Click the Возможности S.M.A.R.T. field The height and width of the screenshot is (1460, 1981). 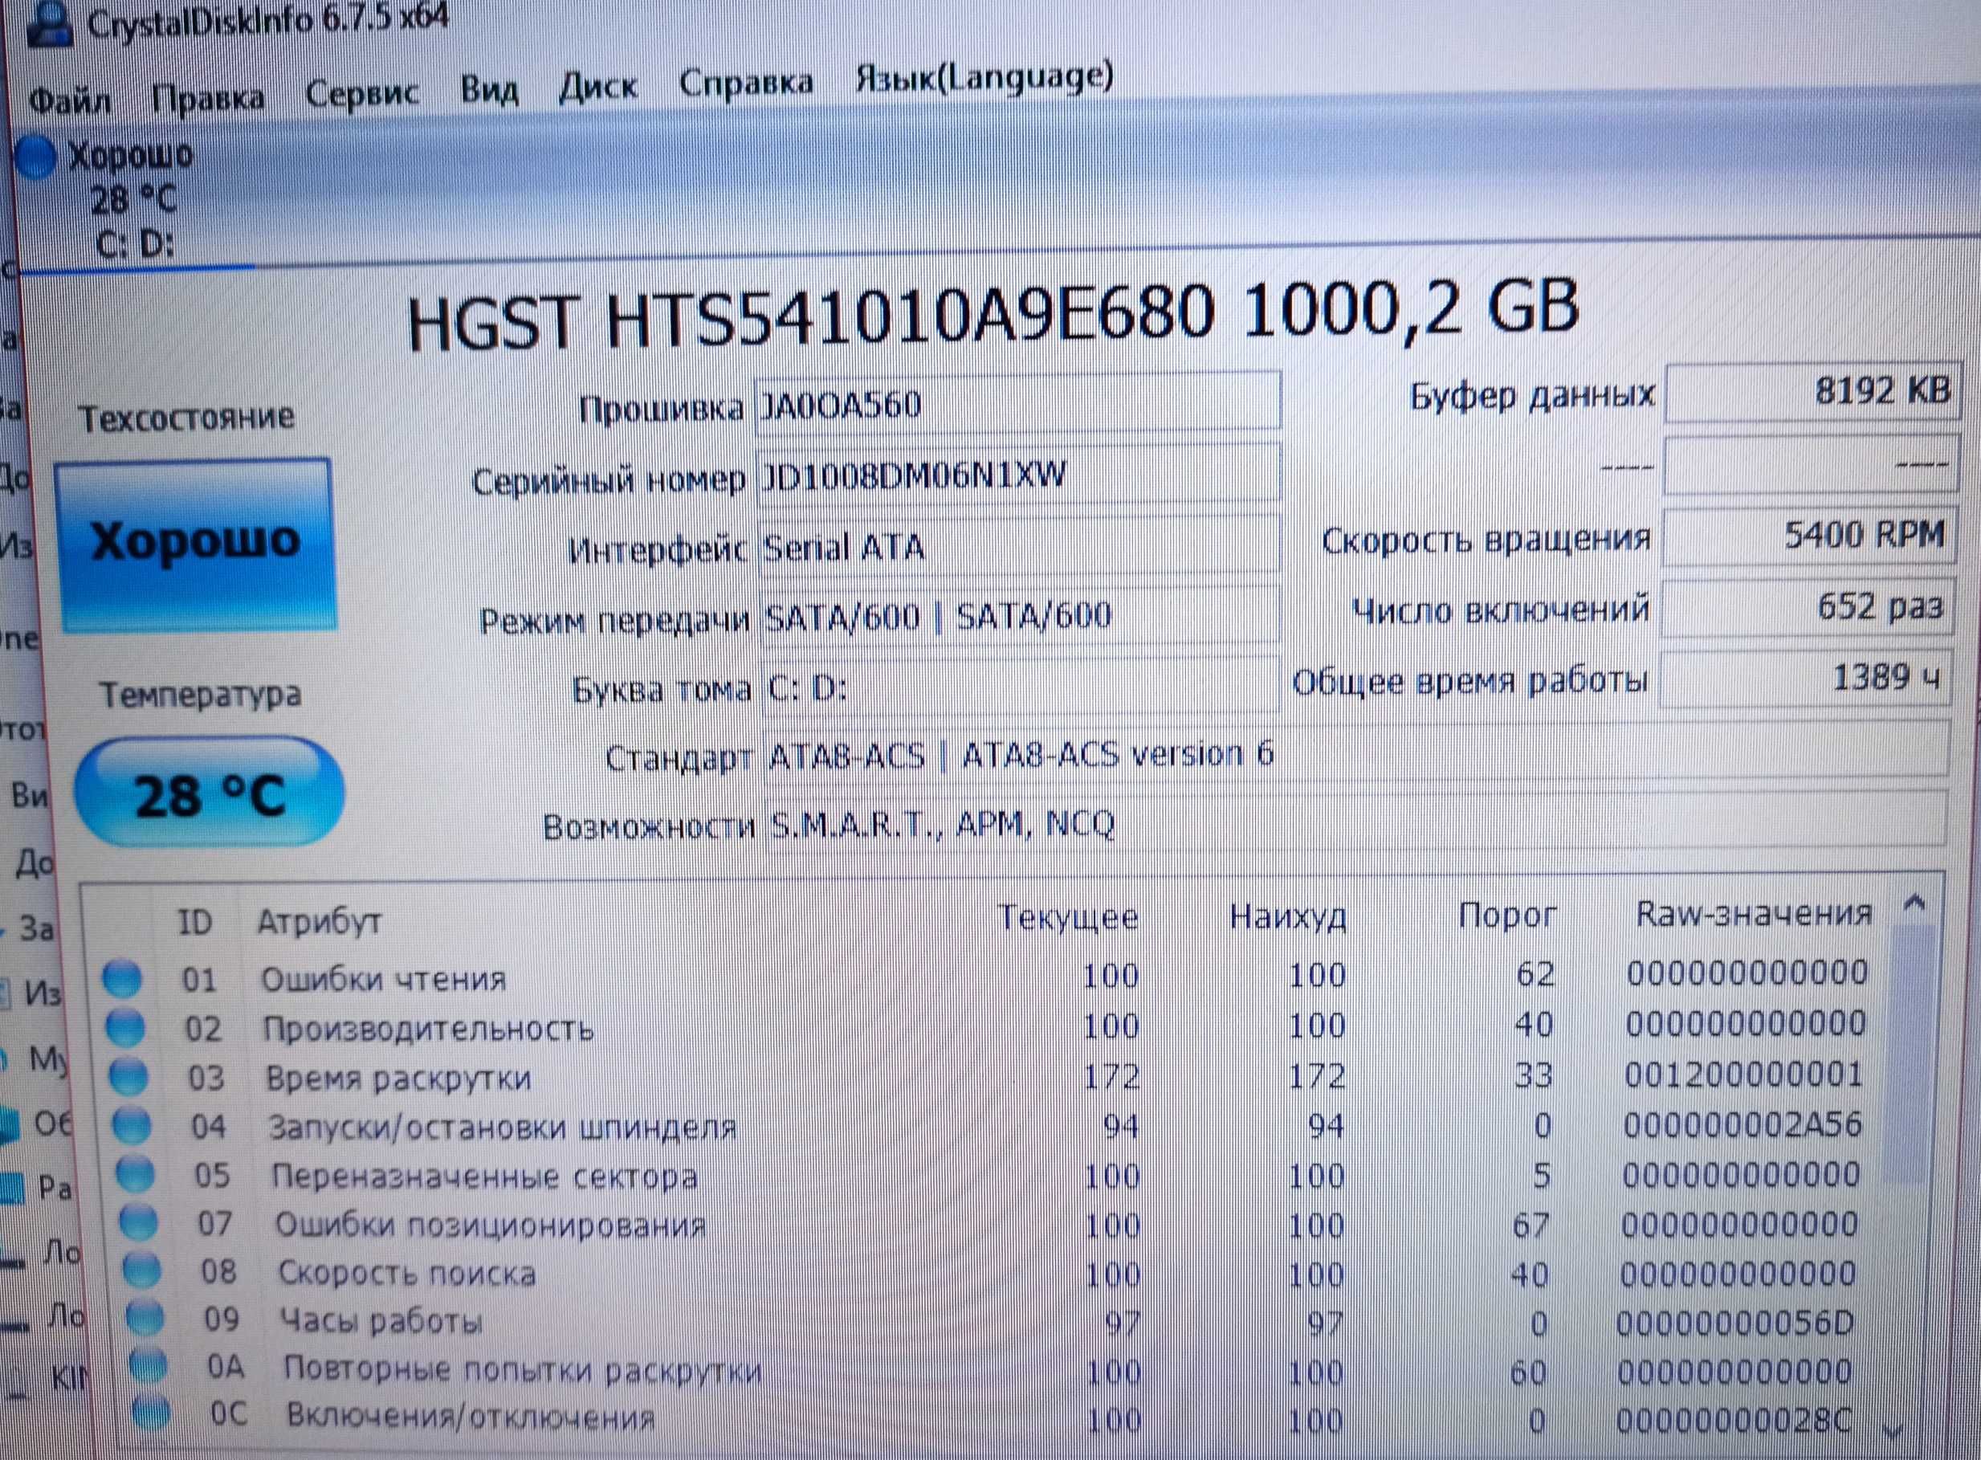click(x=1355, y=822)
